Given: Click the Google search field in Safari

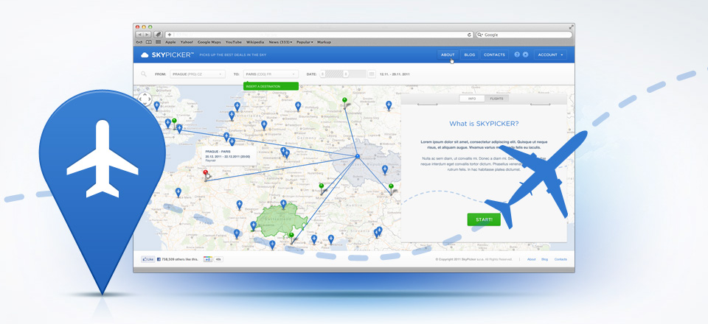Looking at the screenshot, I should (524, 35).
